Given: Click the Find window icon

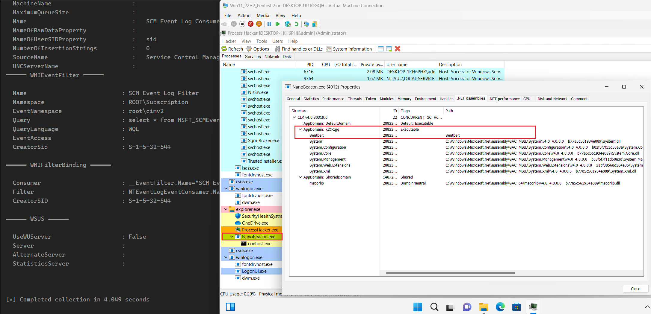Looking at the screenshot, I should [381, 49].
